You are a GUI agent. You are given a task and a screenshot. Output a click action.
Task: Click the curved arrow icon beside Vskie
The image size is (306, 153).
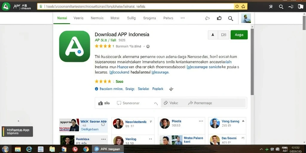(x=156, y=104)
